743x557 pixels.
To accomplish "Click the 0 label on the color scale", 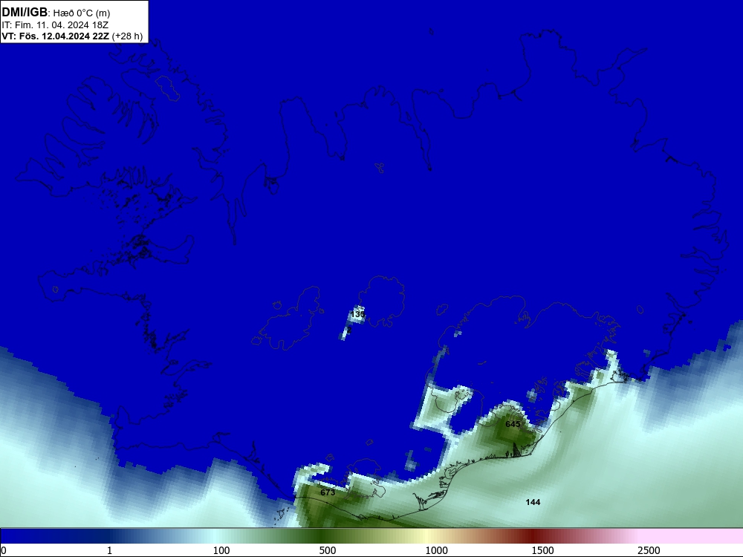I will [x=4, y=550].
